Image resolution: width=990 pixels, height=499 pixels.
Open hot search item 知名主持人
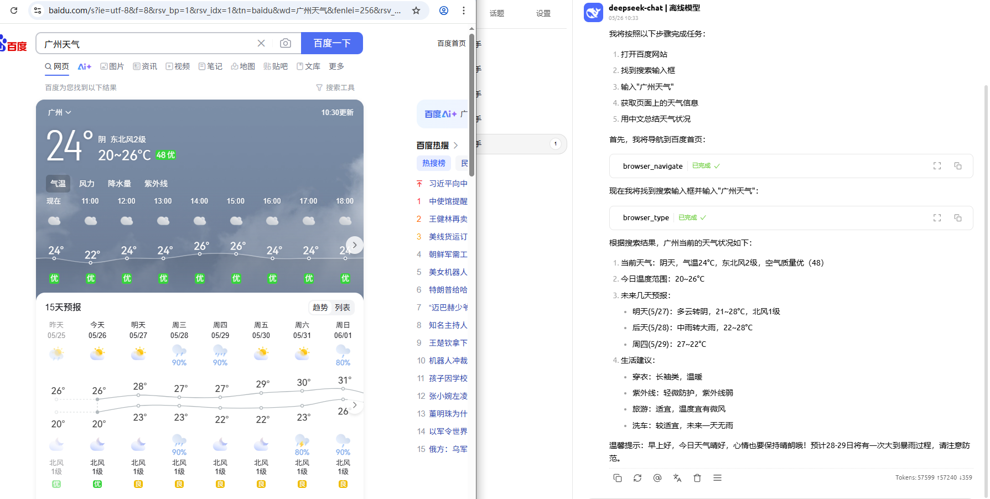448,325
